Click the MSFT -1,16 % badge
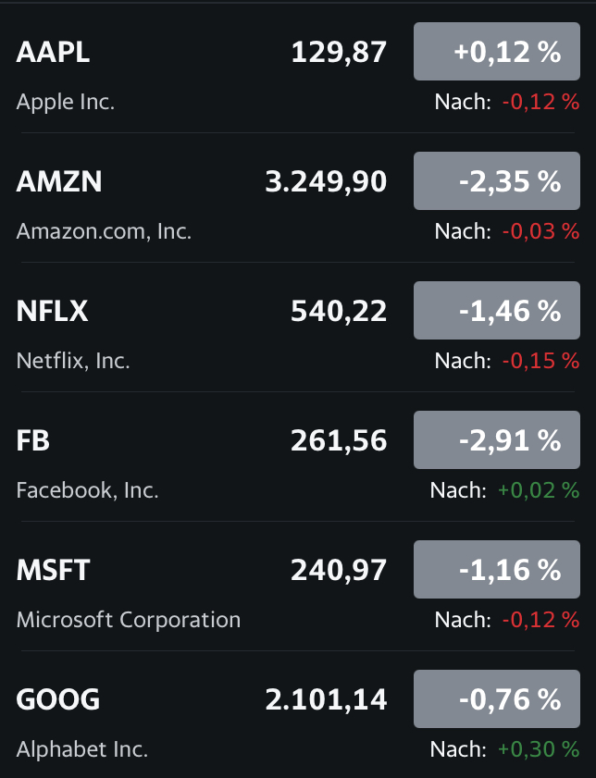This screenshot has width=596, height=778. point(496,571)
